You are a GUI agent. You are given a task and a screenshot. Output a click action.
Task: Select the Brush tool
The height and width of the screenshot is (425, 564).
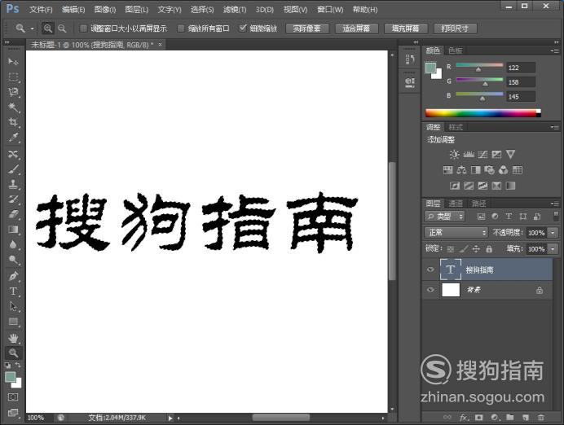[x=13, y=169]
